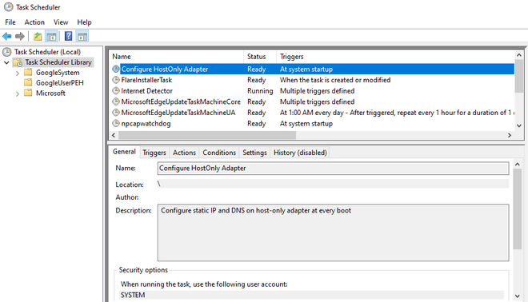Click the 'When the task is created or modified' trigger
The width and height of the screenshot is (528, 302).
(x=335, y=80)
